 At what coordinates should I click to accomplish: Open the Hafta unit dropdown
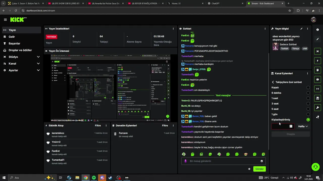[303, 126]
